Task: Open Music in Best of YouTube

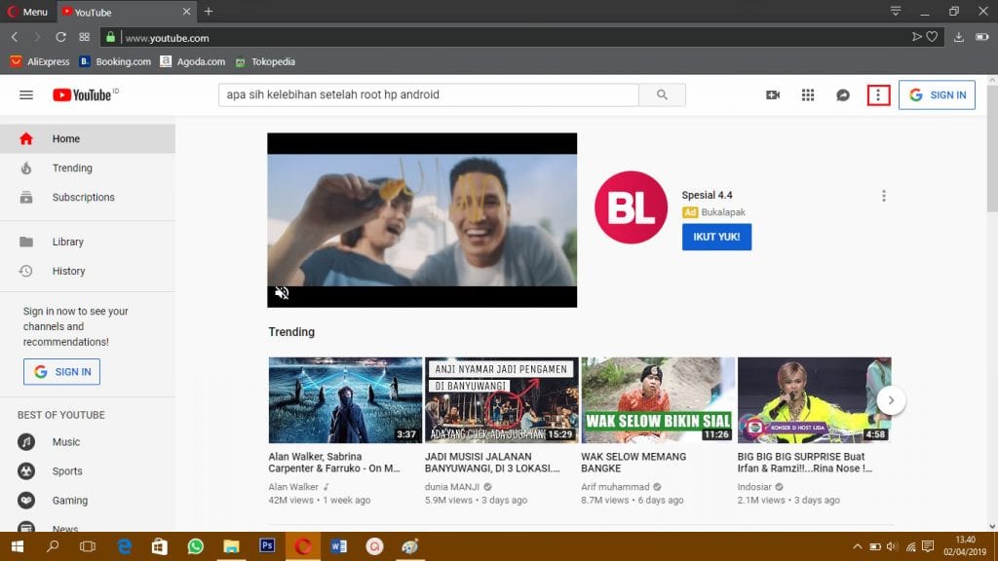Action: pyautogui.click(x=65, y=442)
